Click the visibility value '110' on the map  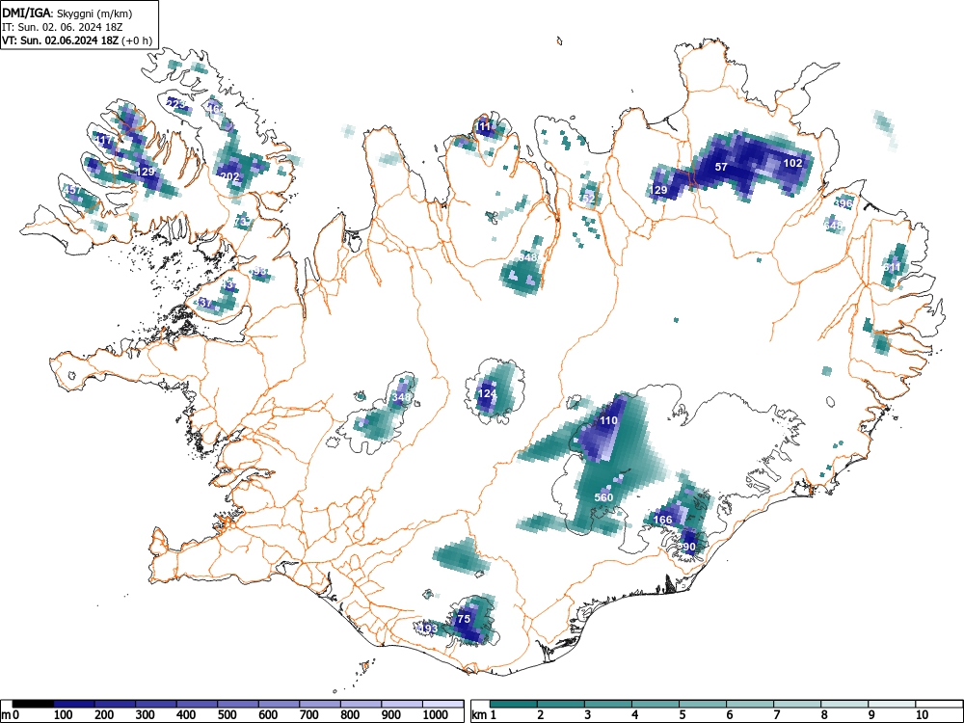(x=608, y=420)
